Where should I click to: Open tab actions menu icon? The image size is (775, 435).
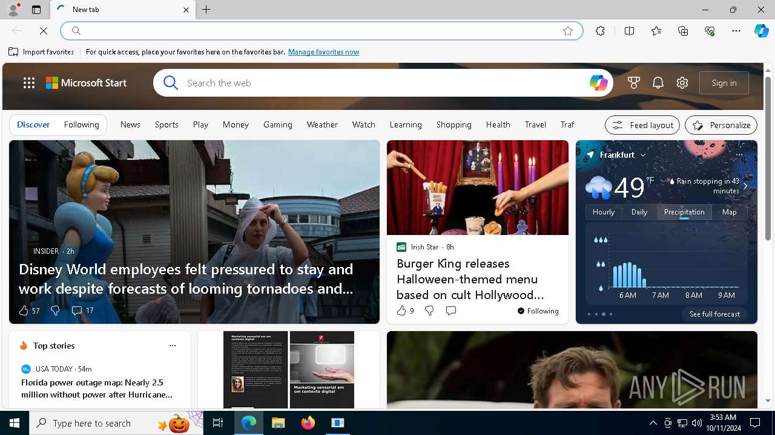click(36, 10)
